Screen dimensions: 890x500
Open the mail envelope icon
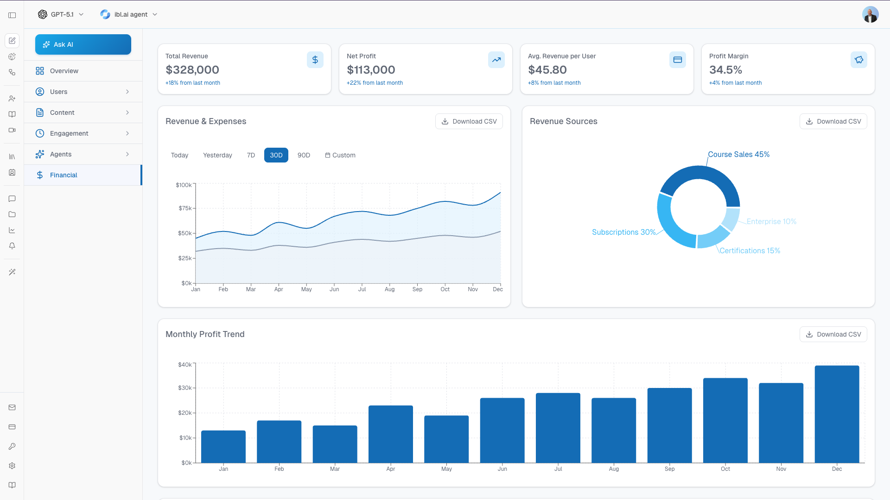click(x=12, y=407)
